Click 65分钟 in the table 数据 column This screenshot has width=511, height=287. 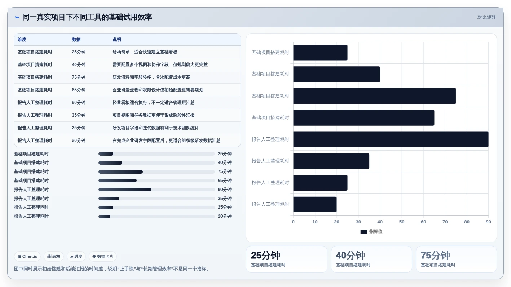[x=79, y=90]
